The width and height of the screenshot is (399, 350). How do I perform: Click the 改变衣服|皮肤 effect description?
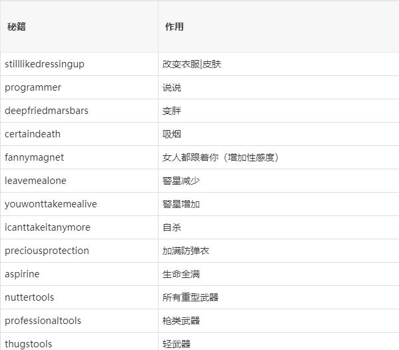(x=192, y=64)
